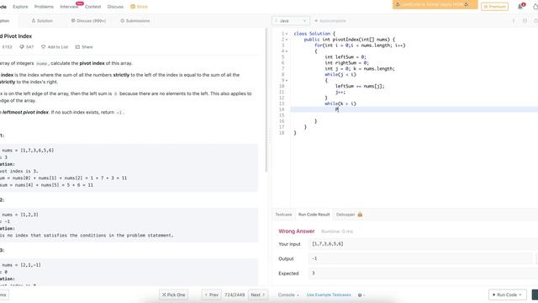Collapse code fold arrow on line 1

(287, 34)
